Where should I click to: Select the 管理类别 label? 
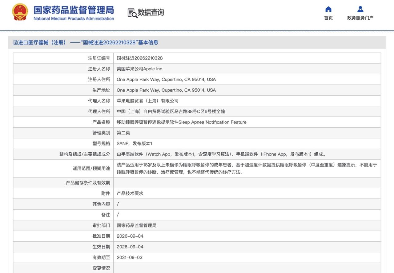(101, 133)
